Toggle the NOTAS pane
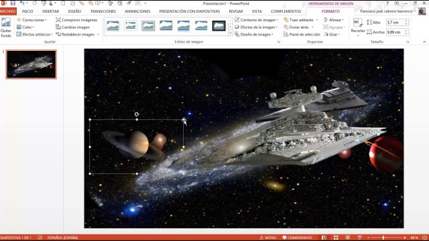This screenshot has width=429, height=241. point(268,238)
